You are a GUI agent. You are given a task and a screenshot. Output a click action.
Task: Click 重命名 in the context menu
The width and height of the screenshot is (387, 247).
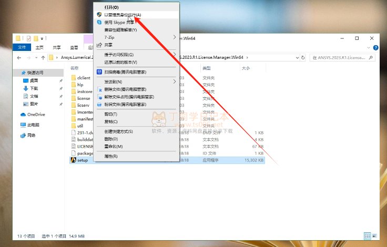click(113, 146)
